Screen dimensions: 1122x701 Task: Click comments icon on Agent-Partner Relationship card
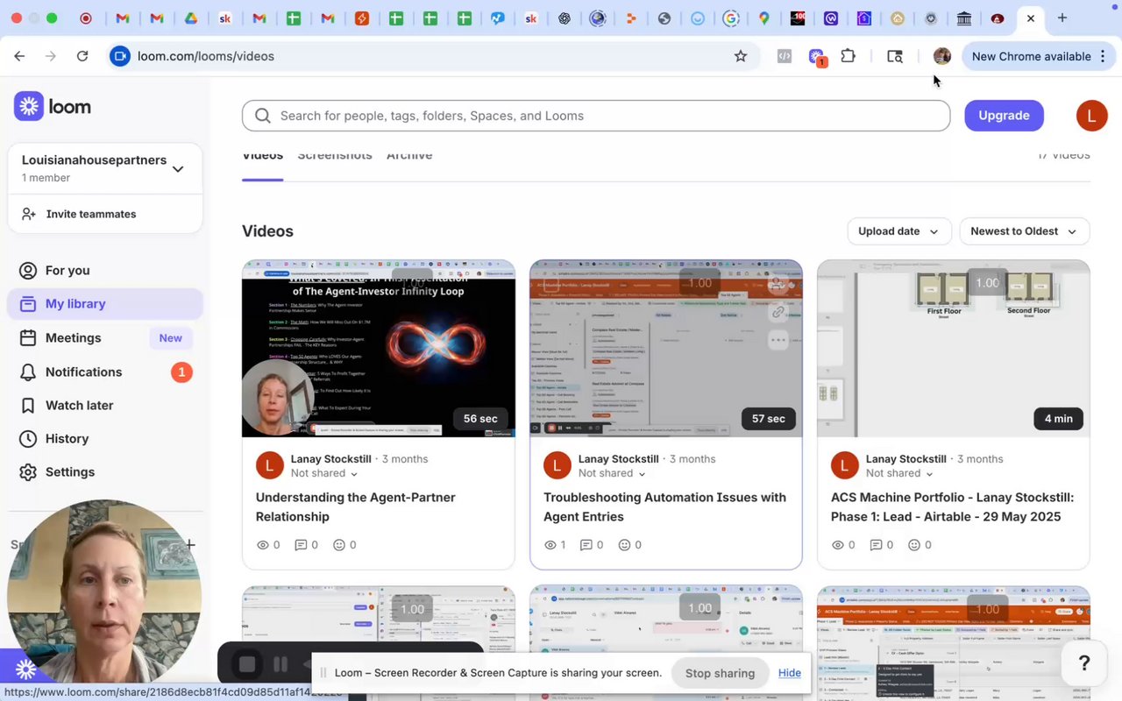[x=301, y=545]
